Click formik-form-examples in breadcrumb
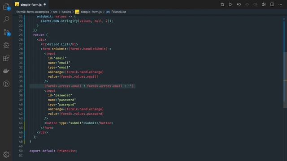Viewport: 287px width, 161px height. pyautogui.click(x=33, y=12)
